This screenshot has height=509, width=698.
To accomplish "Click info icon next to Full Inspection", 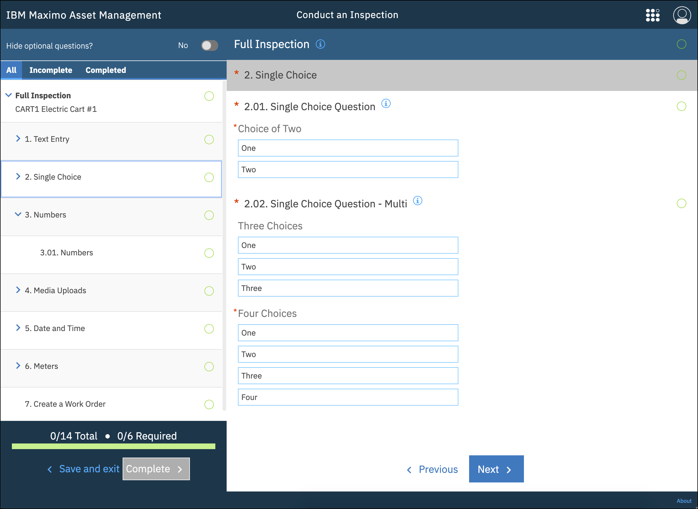I will [320, 44].
